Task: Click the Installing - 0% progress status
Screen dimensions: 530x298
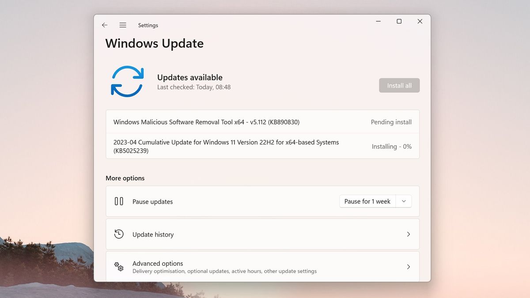Action: click(x=391, y=146)
